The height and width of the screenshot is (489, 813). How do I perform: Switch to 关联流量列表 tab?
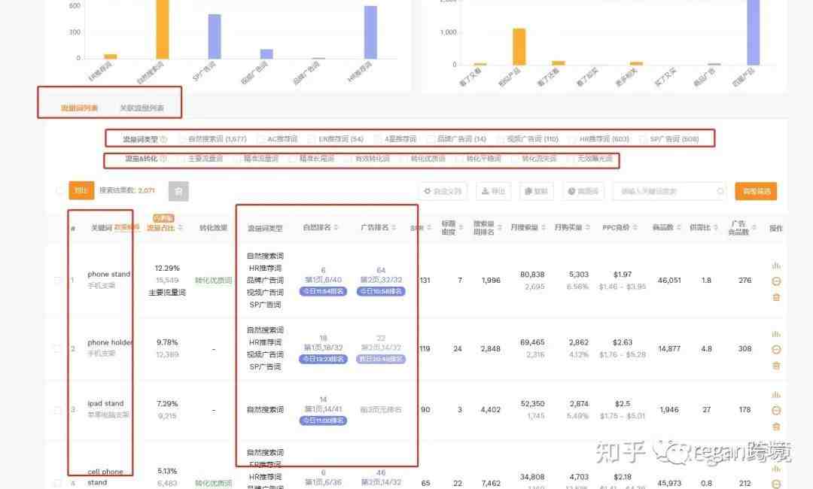coord(142,108)
